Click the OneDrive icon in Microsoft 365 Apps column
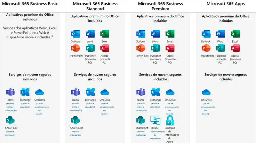The width and height of the screenshot is (256, 144). point(206,92)
